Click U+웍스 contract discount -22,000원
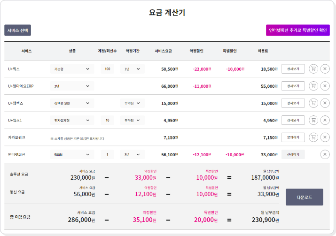This screenshot has width=336, height=236. click(202, 69)
